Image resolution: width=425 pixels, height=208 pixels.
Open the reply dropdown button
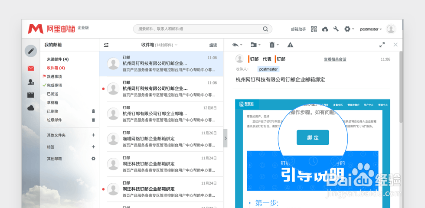point(237,45)
